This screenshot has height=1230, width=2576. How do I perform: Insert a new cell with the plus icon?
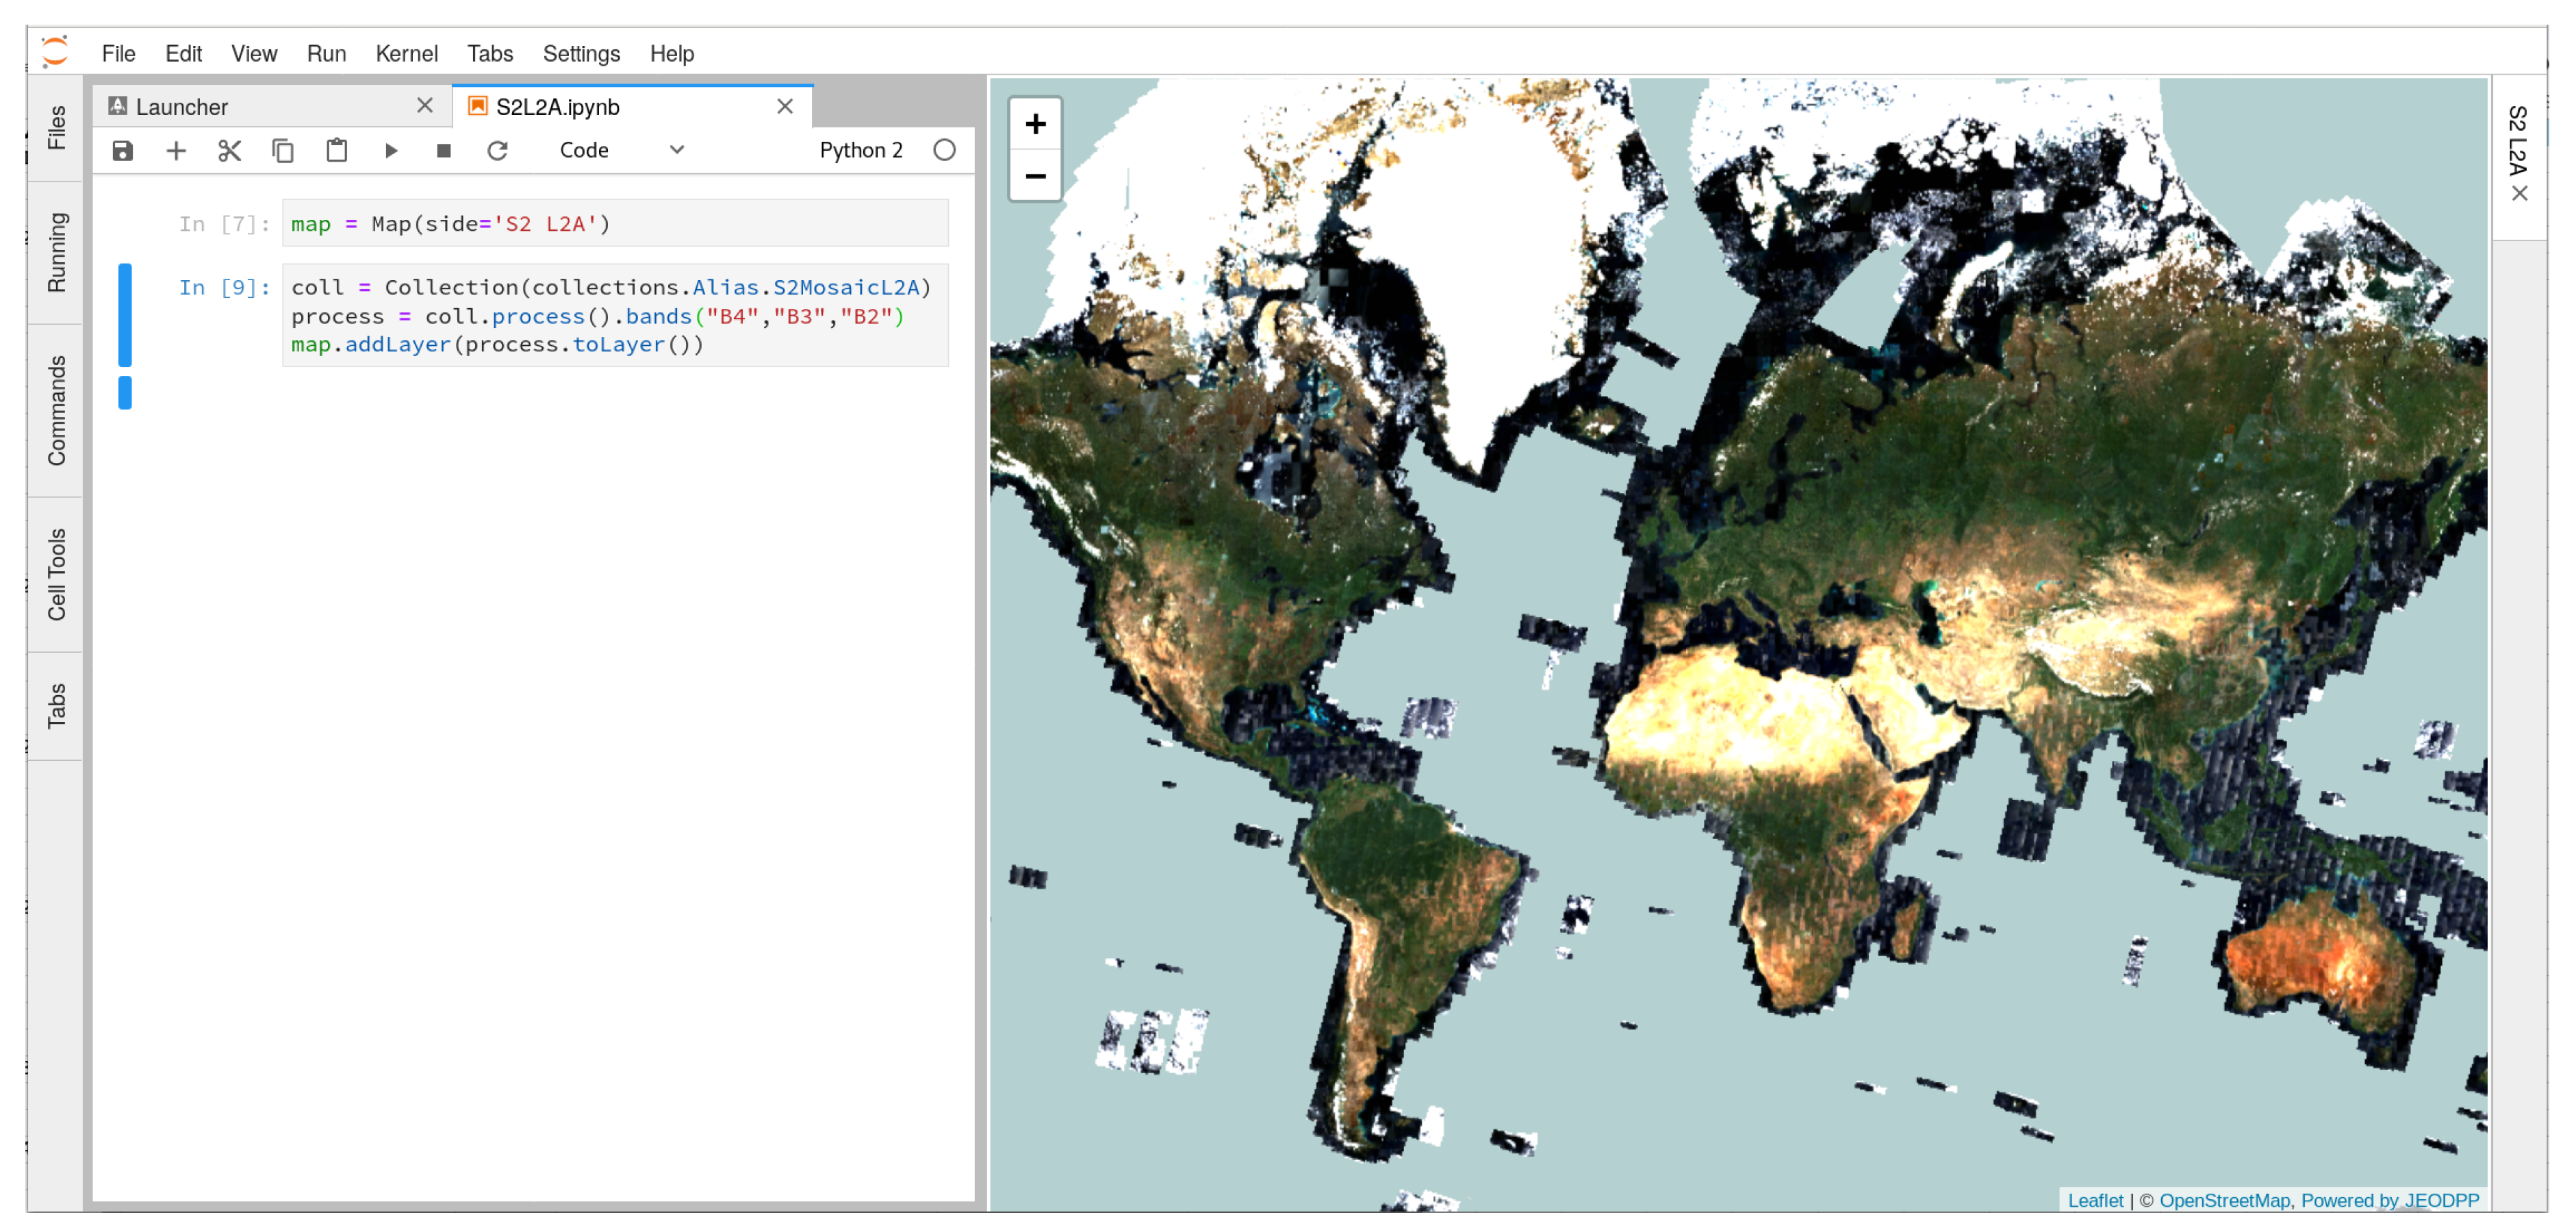pyautogui.click(x=176, y=151)
